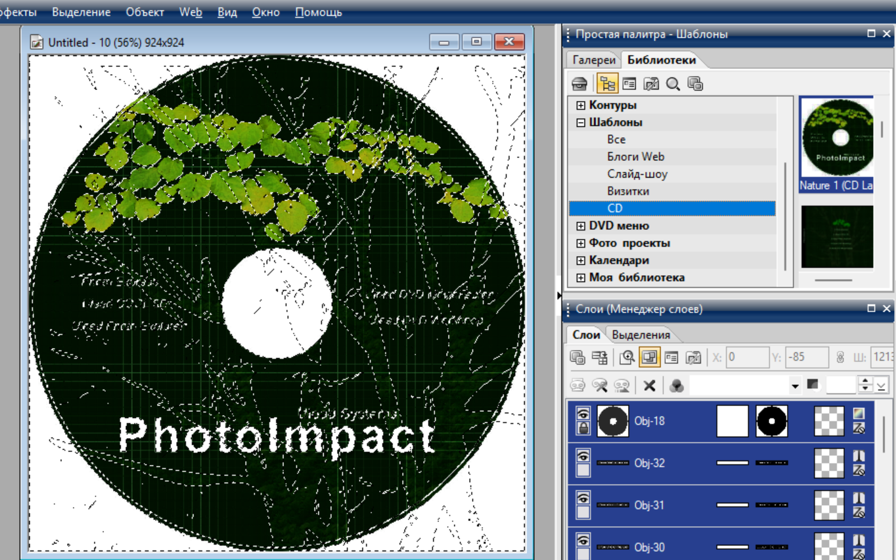Click the magnifier search icon in library toolbar
The width and height of the screenshot is (896, 560).
pyautogui.click(x=673, y=84)
